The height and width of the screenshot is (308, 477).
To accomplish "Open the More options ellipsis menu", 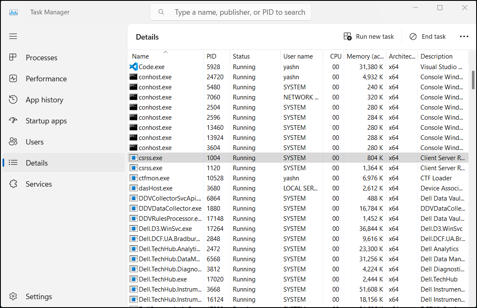I will point(464,36).
